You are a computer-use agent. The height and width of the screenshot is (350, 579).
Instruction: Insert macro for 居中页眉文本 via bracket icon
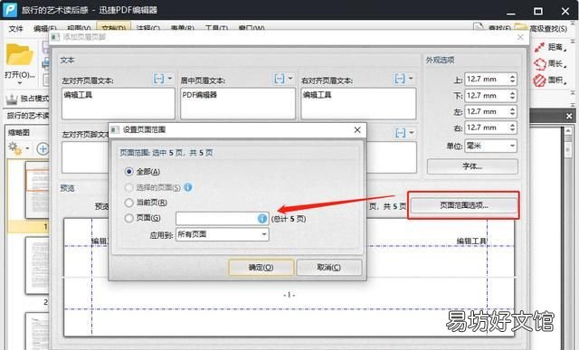[x=280, y=79]
